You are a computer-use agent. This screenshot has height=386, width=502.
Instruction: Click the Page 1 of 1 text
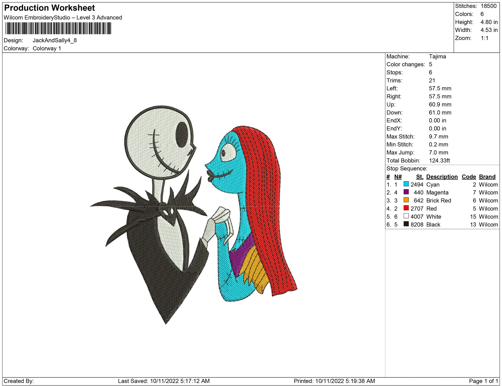[x=483, y=381]
